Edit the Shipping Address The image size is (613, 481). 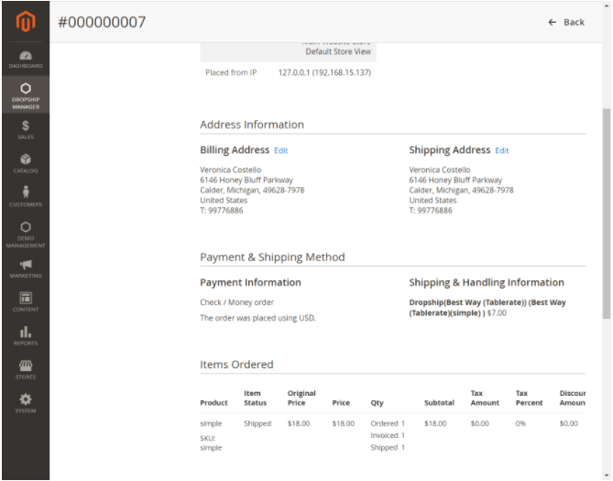501,150
